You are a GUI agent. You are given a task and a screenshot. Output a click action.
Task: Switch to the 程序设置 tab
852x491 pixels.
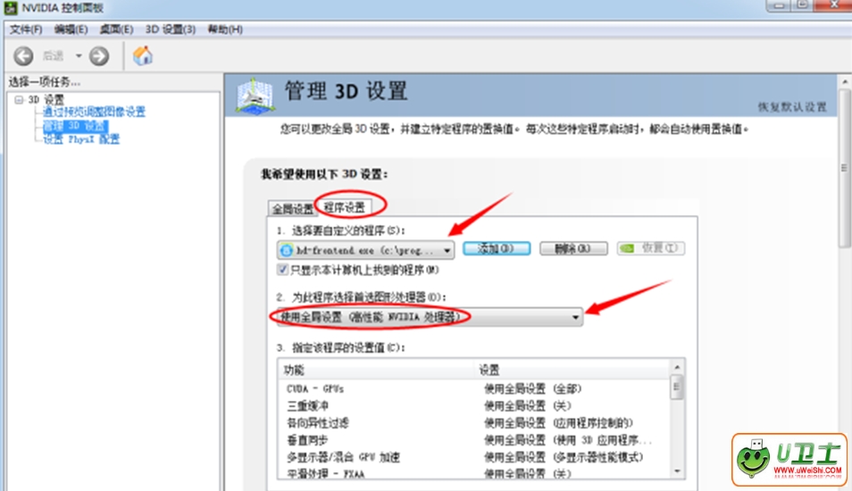coord(345,207)
